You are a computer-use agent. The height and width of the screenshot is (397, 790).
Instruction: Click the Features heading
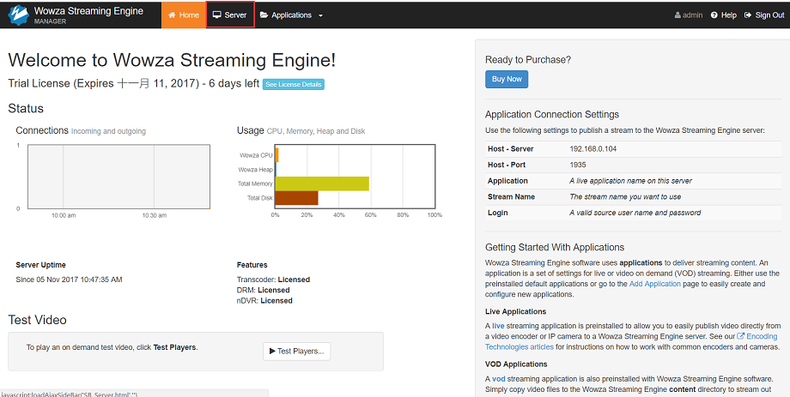[x=252, y=265]
